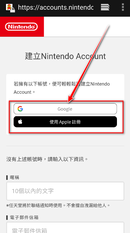Screen dimensions: 130x233
Task: Tap the padlock security icon
Action: 12,10
